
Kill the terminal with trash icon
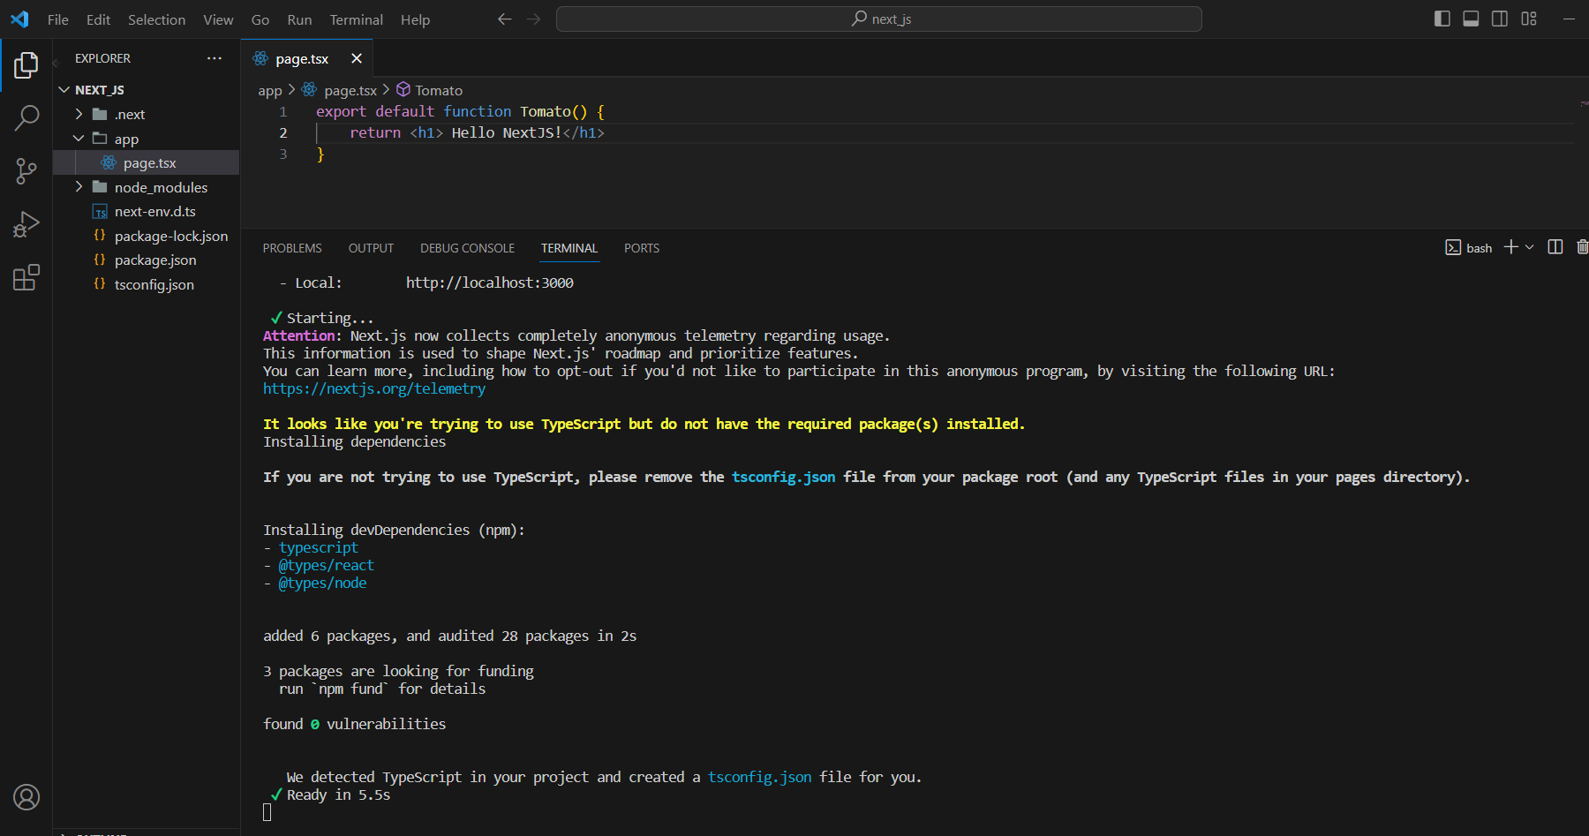[1582, 247]
